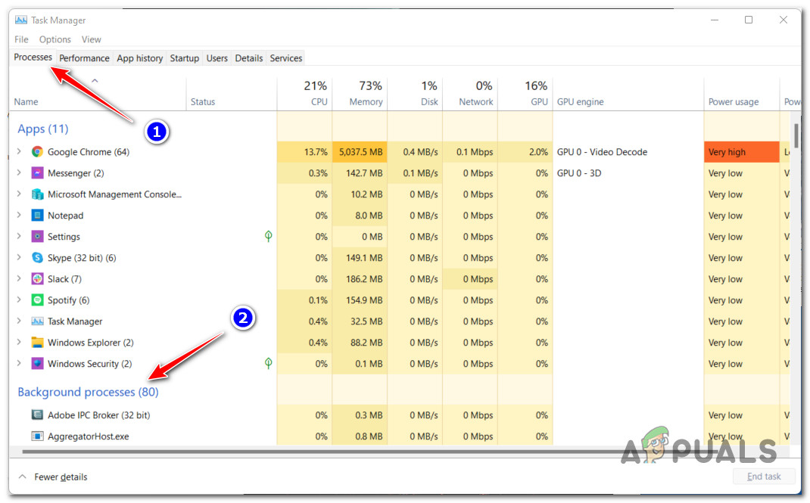This screenshot has width=810, height=503.
Task: Click the Settings app icon
Action: coord(37,236)
